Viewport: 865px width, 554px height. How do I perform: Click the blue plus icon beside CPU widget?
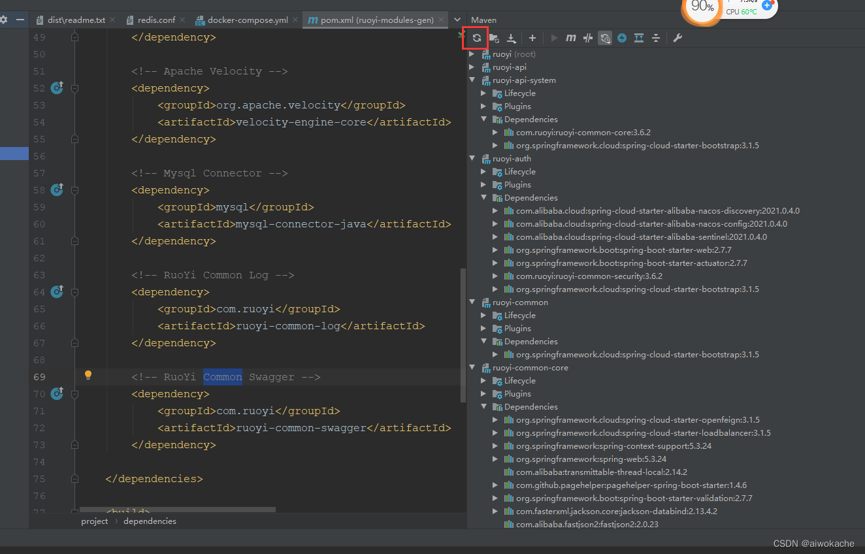point(768,5)
